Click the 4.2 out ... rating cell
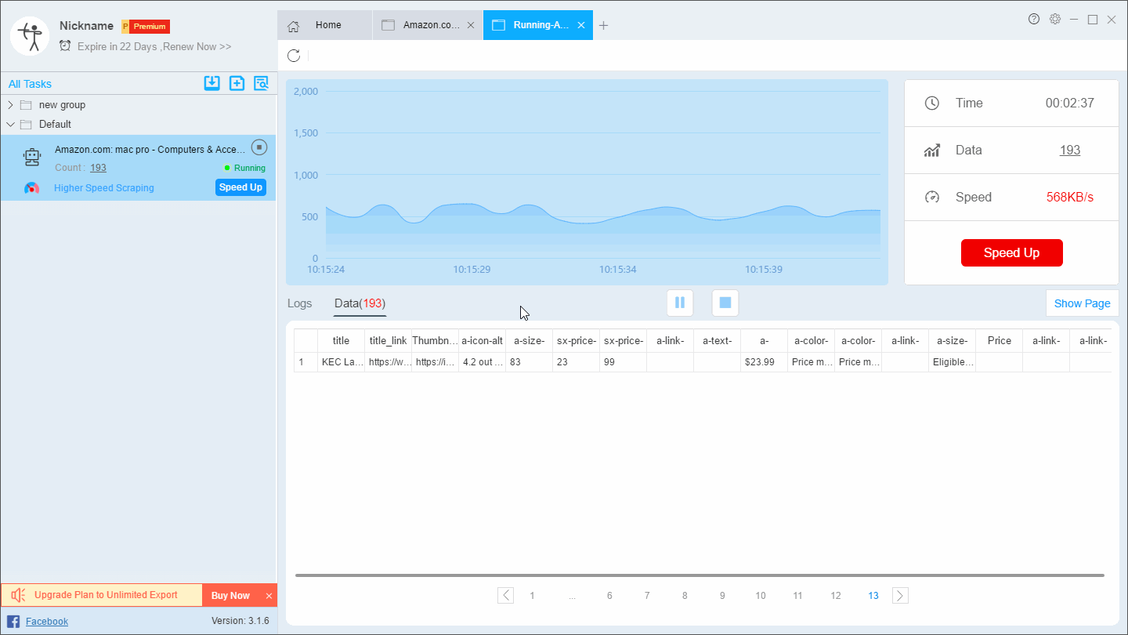Screen dimensions: 1128x635 (x=482, y=362)
